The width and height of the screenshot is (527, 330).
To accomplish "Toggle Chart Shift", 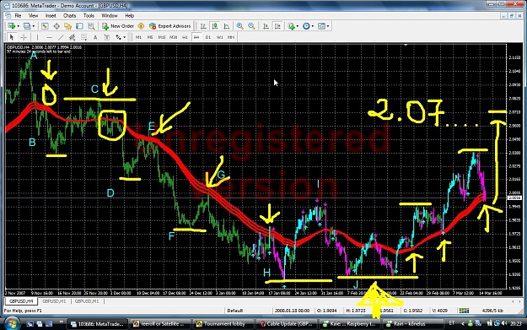I will tap(277, 26).
